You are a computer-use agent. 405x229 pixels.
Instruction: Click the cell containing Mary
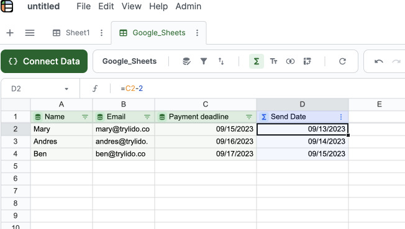(61, 129)
